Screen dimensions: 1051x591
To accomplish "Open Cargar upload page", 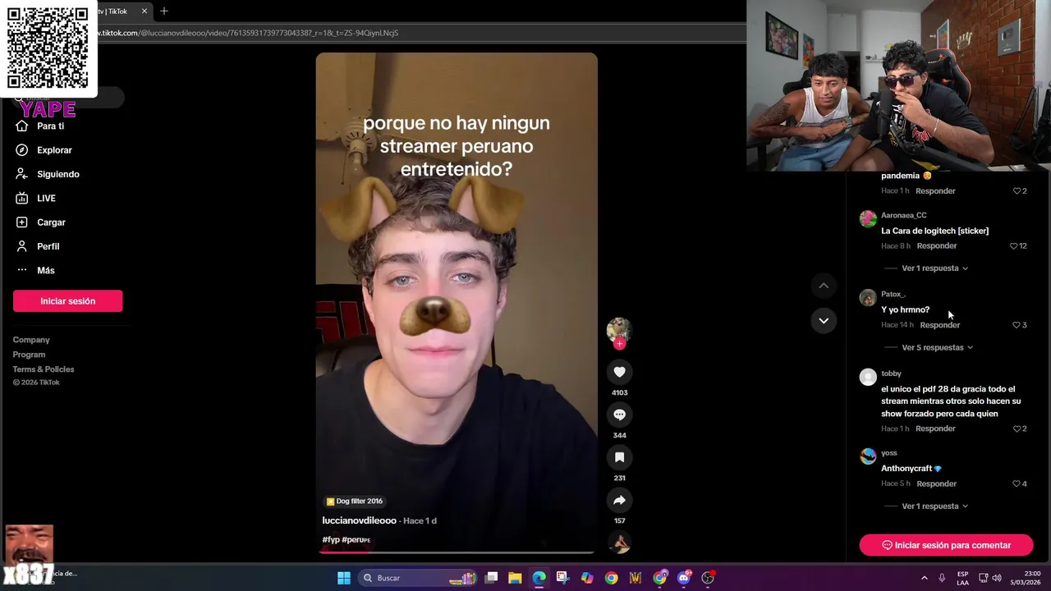I will (x=40, y=222).
